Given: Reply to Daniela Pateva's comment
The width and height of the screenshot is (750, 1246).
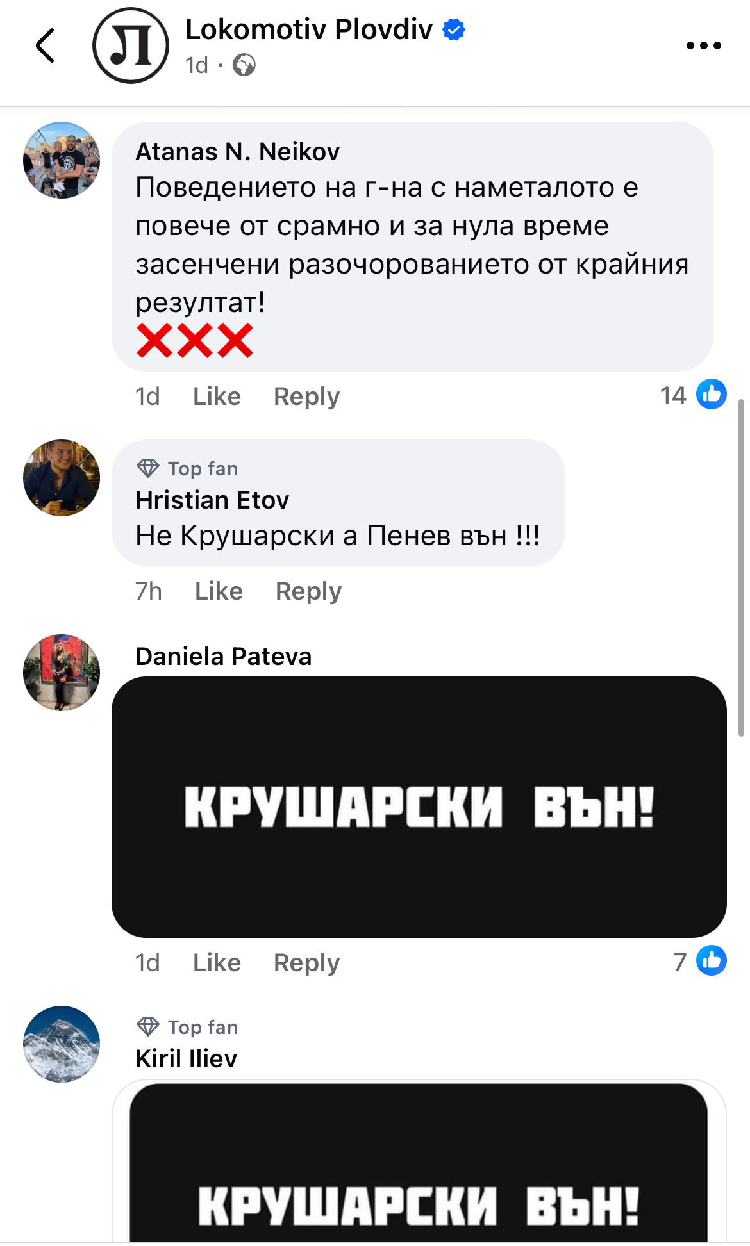Looking at the screenshot, I should tap(306, 963).
